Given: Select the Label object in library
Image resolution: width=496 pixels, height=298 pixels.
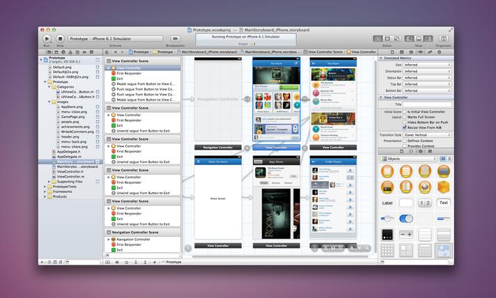Looking at the screenshot, I should click(387, 203).
